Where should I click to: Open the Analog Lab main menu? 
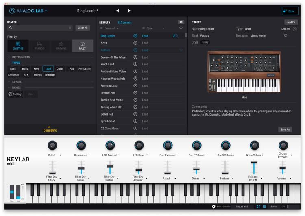coord(28,11)
